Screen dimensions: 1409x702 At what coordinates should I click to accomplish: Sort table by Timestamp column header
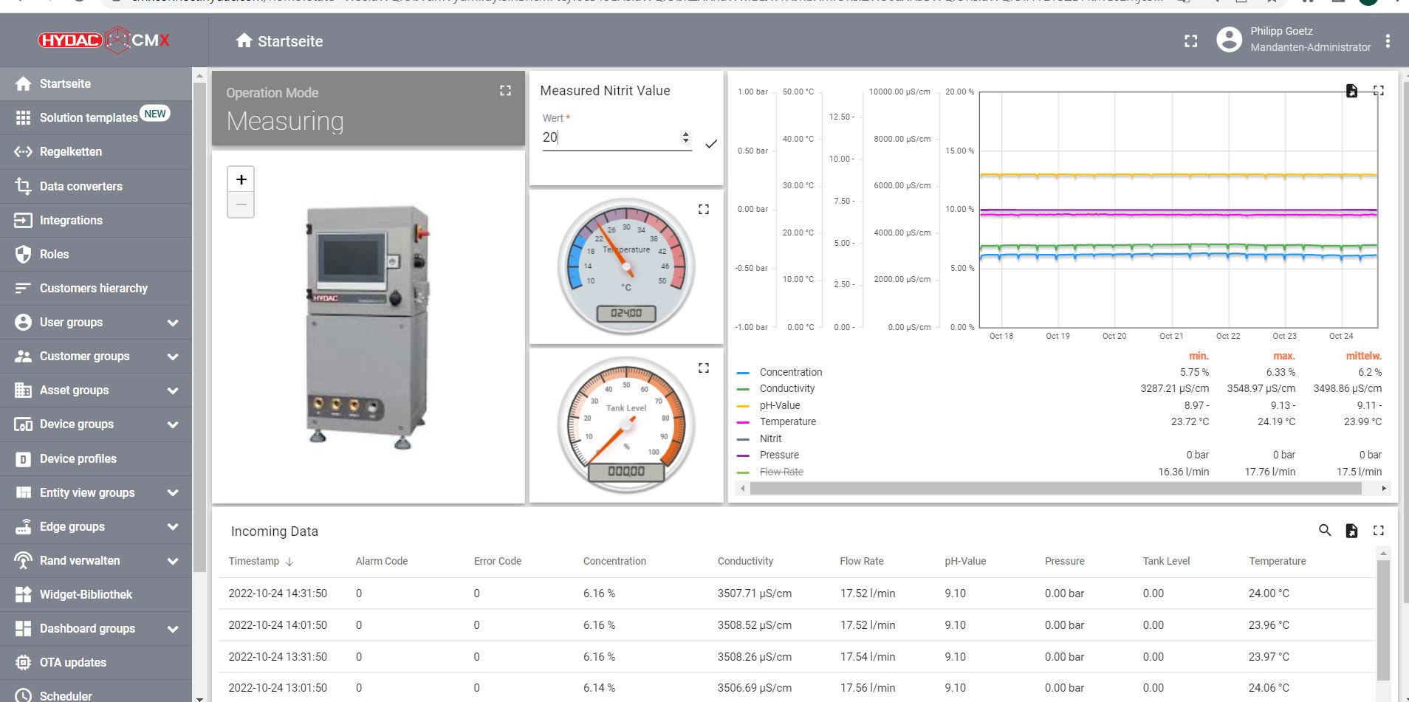pos(254,561)
